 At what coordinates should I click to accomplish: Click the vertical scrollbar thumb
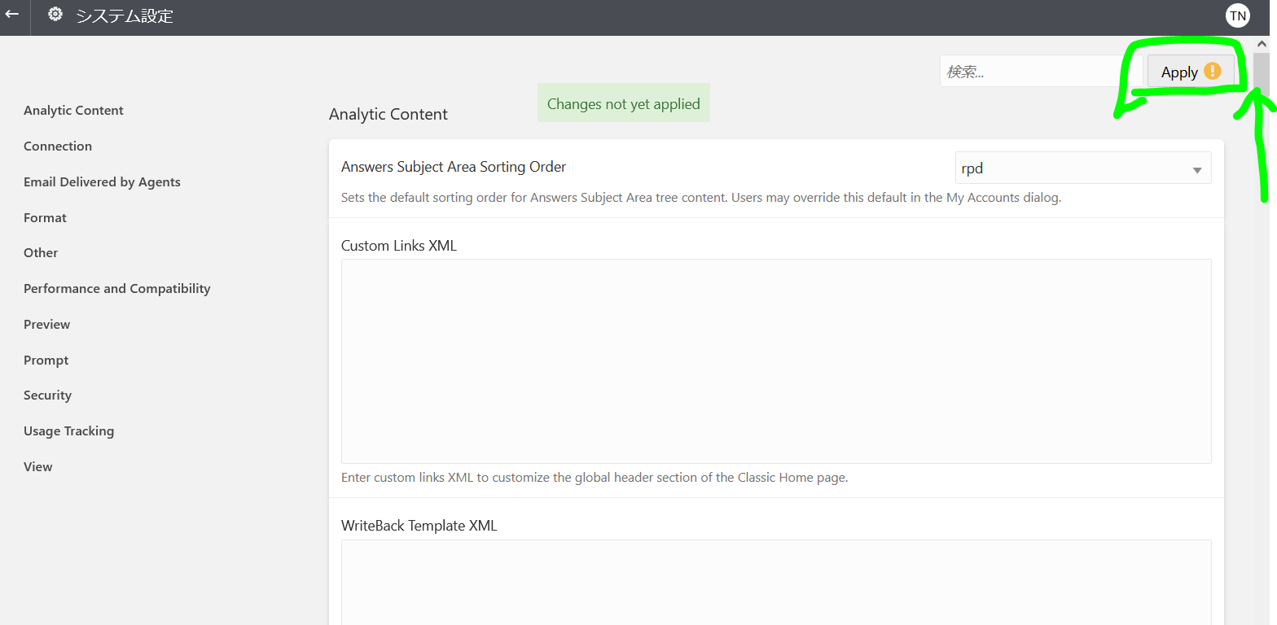click(x=1262, y=72)
